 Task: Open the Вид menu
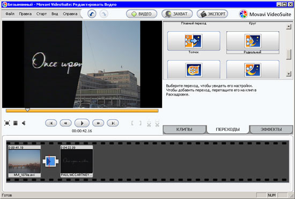[x=55, y=14]
